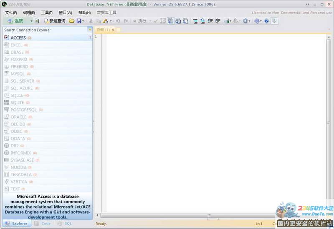Open the printer icon's dropdown arrow
Viewport: 334px width, 229px height.
pos(231,21)
